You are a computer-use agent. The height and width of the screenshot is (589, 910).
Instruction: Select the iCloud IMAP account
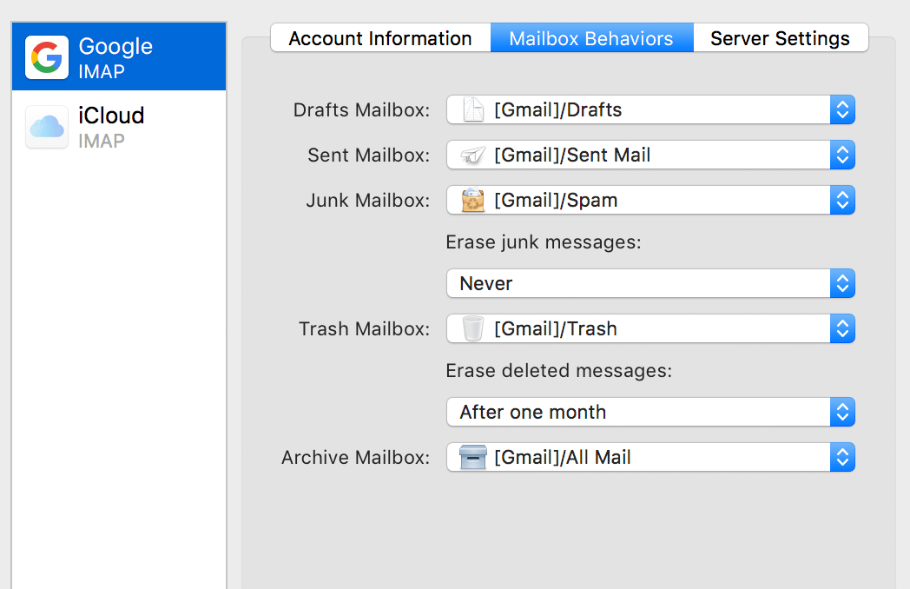[x=119, y=127]
